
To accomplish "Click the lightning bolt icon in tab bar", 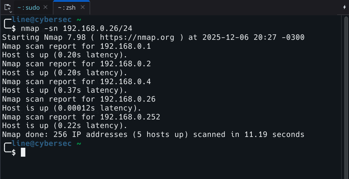I will pyautogui.click(x=345, y=7).
